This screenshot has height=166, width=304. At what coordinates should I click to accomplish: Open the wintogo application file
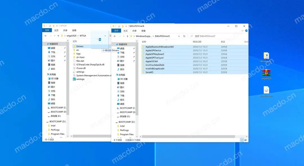(80, 79)
